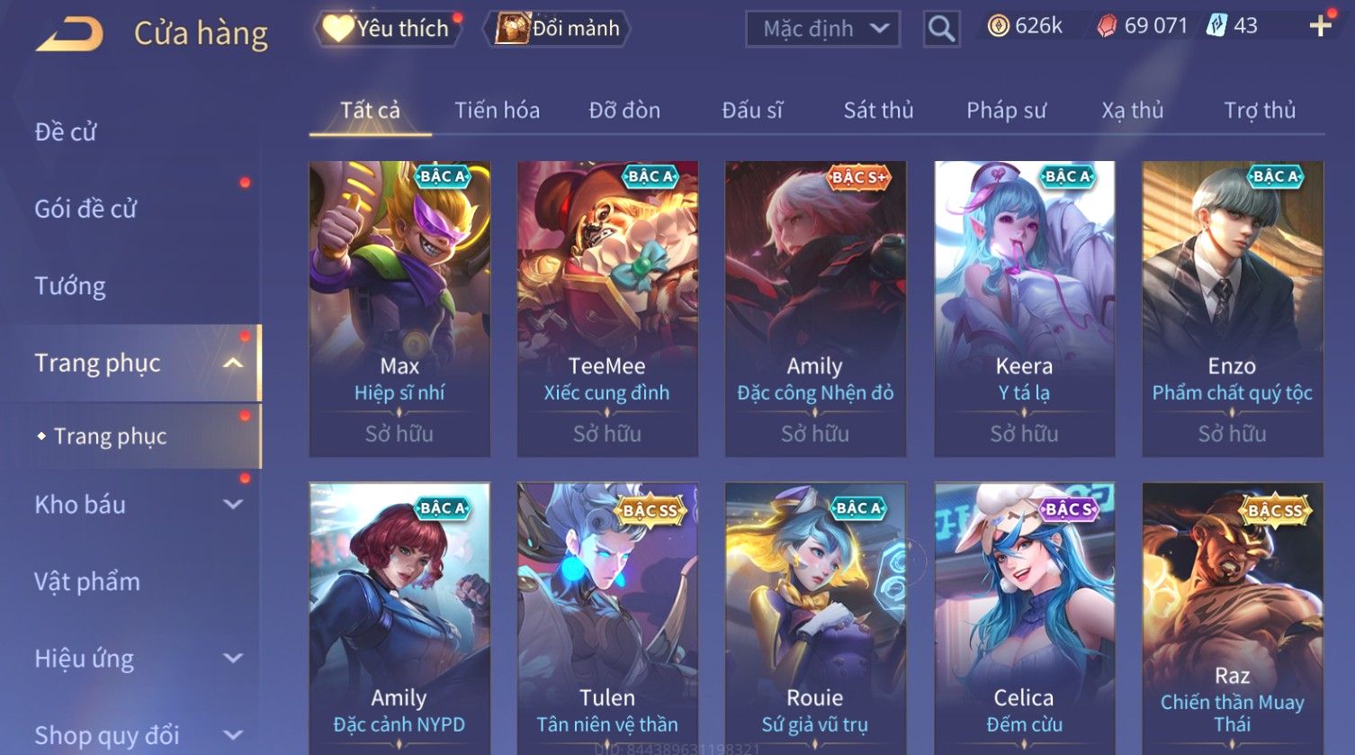Open Tướng in the sidebar
Screen dimensions: 1355x755
coord(70,286)
